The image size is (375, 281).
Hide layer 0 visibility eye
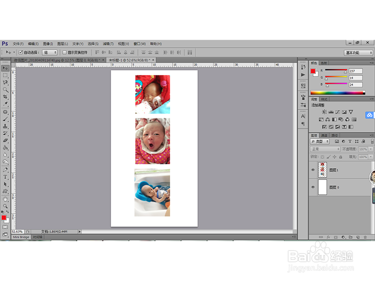[313, 187]
